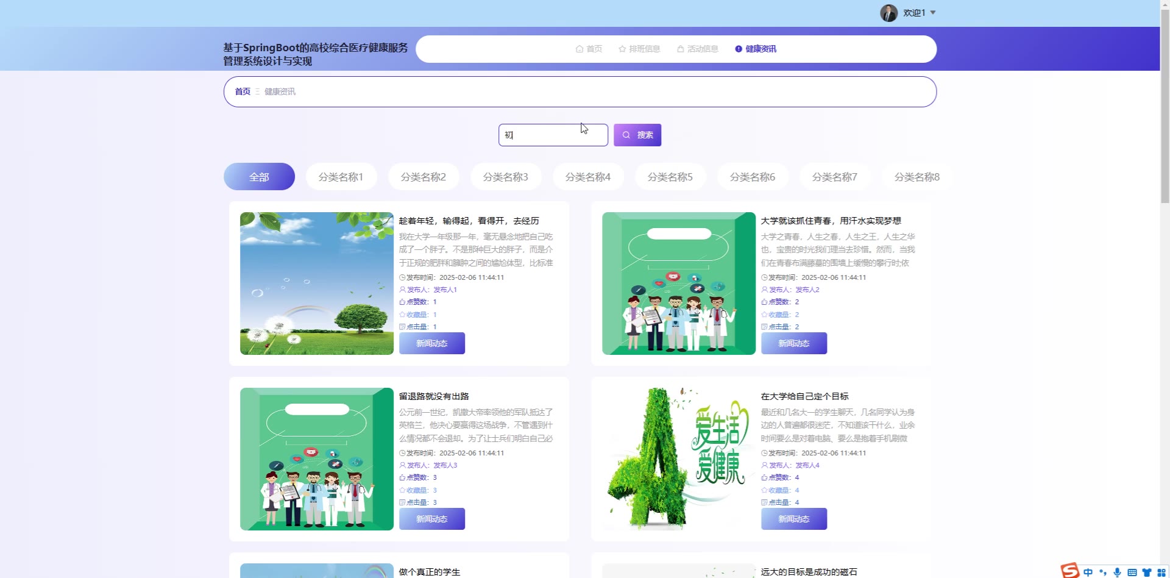Click the Sogou input method S icon
This screenshot has height=578, width=1170.
[1070, 571]
